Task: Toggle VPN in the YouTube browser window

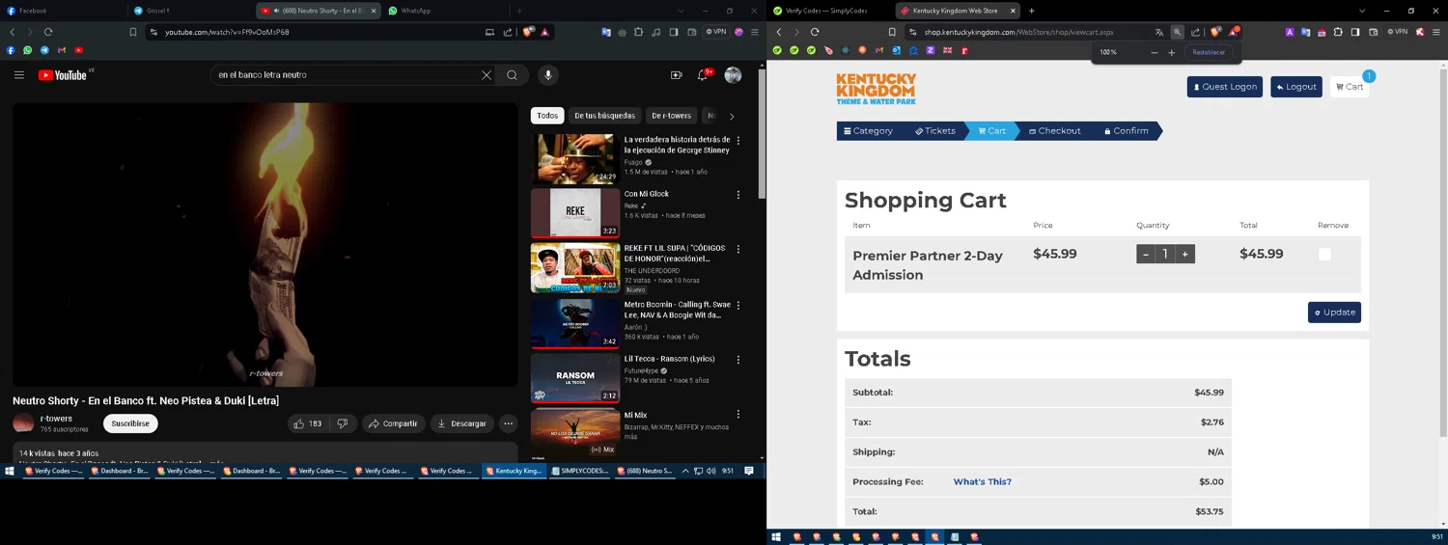Action: coord(716,32)
